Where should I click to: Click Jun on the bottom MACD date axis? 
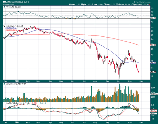(72, 122)
